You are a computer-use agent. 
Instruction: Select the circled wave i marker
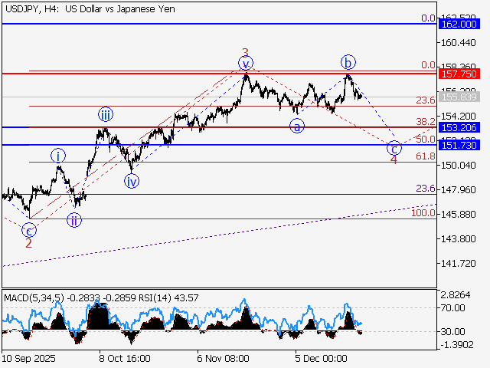point(59,156)
